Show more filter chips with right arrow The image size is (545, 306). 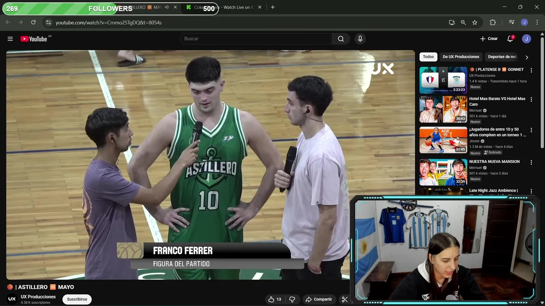(527, 57)
